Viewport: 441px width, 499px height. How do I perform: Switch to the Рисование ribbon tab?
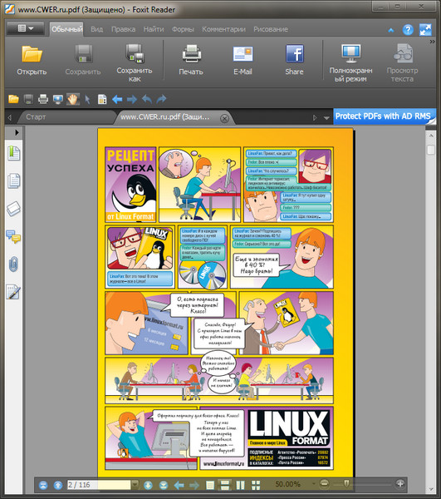pos(271,29)
